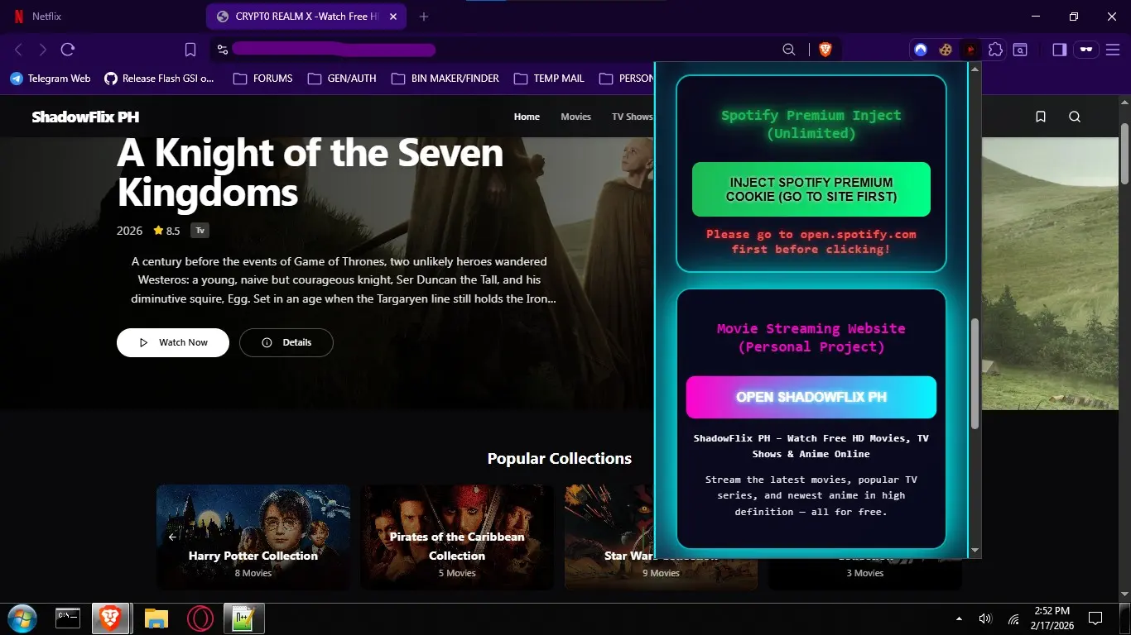Expand the PERSON bookmark folder
This screenshot has width=1131, height=635.
626,79
